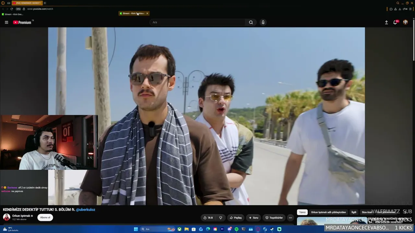Viewport: 415px width, 233px height.
Task: Toggle the VPN badge in address bar
Action: tap(18, 9)
